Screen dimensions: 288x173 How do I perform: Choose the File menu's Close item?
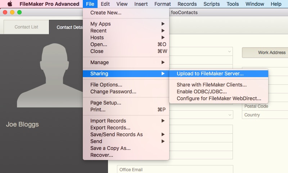coord(126,51)
